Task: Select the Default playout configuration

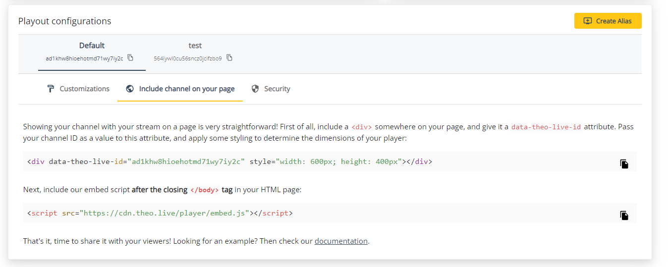Action: coord(92,46)
